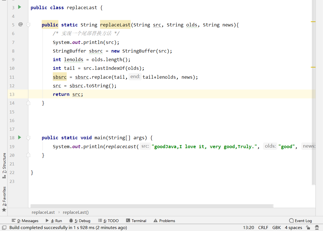This screenshot has height=231, width=323.
Task: Click the return keyword on line 13
Action: (x=61, y=95)
